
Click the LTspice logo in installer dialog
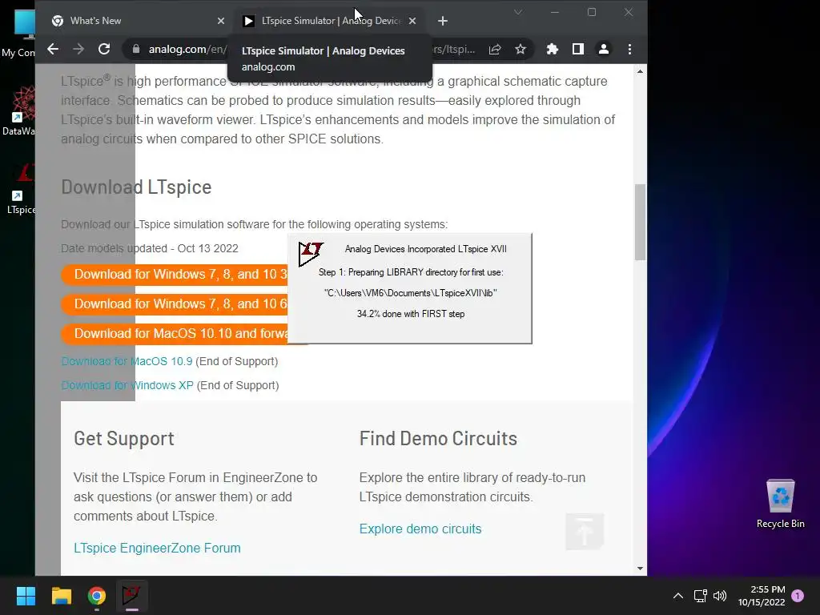tap(311, 254)
